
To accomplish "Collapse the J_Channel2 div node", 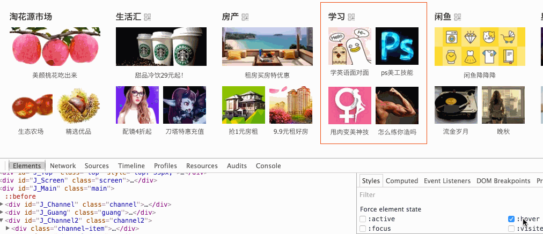I will [x=2, y=221].
